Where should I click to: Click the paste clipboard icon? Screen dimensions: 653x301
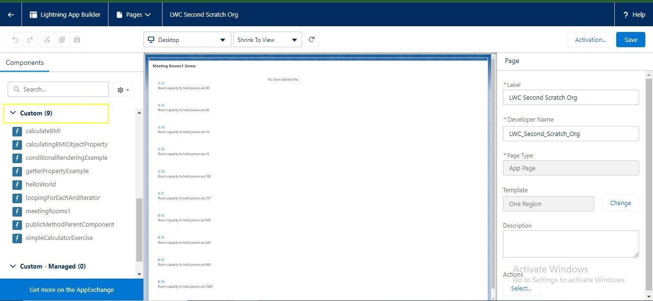coord(76,40)
